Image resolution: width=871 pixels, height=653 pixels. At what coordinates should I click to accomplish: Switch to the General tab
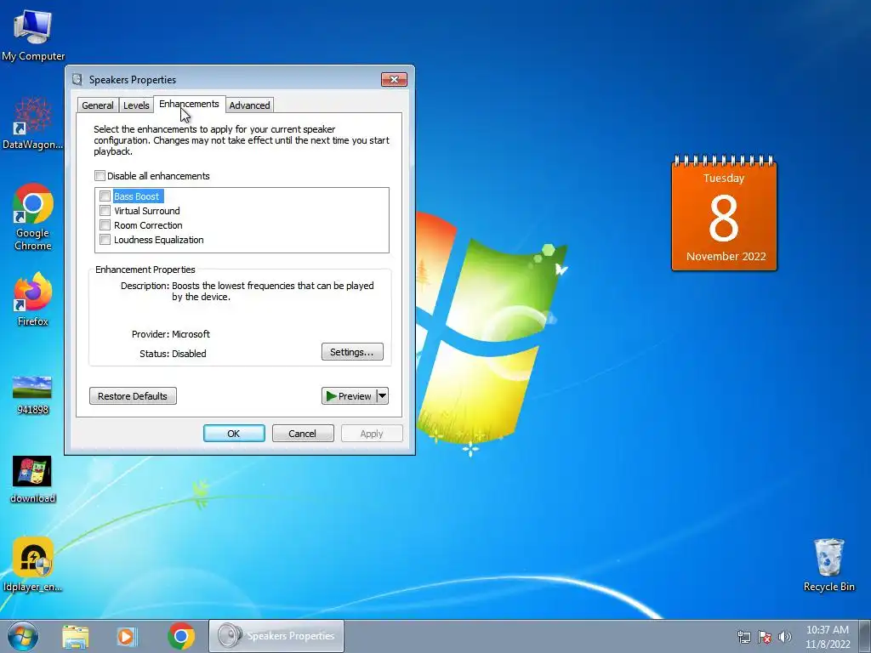[98, 105]
